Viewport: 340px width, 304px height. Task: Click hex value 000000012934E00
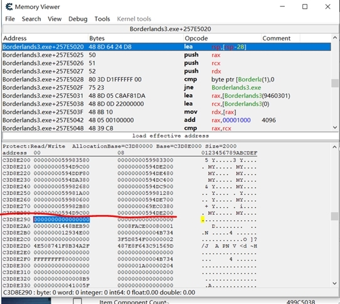(x=61, y=233)
